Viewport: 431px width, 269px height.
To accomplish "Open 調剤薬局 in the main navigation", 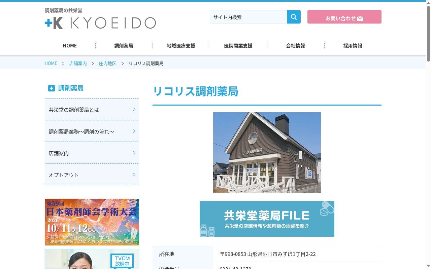I will [x=124, y=45].
